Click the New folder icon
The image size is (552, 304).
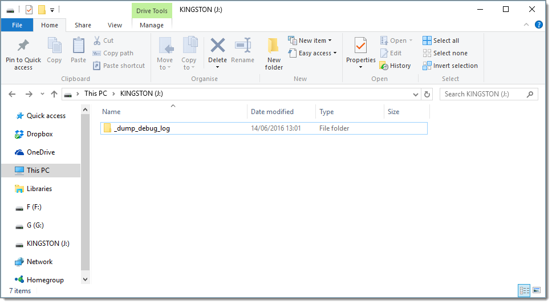(x=274, y=47)
